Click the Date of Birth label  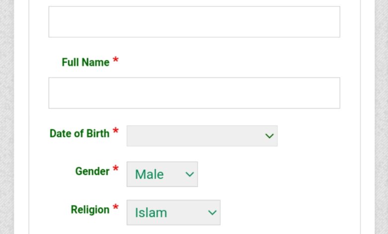tap(80, 133)
